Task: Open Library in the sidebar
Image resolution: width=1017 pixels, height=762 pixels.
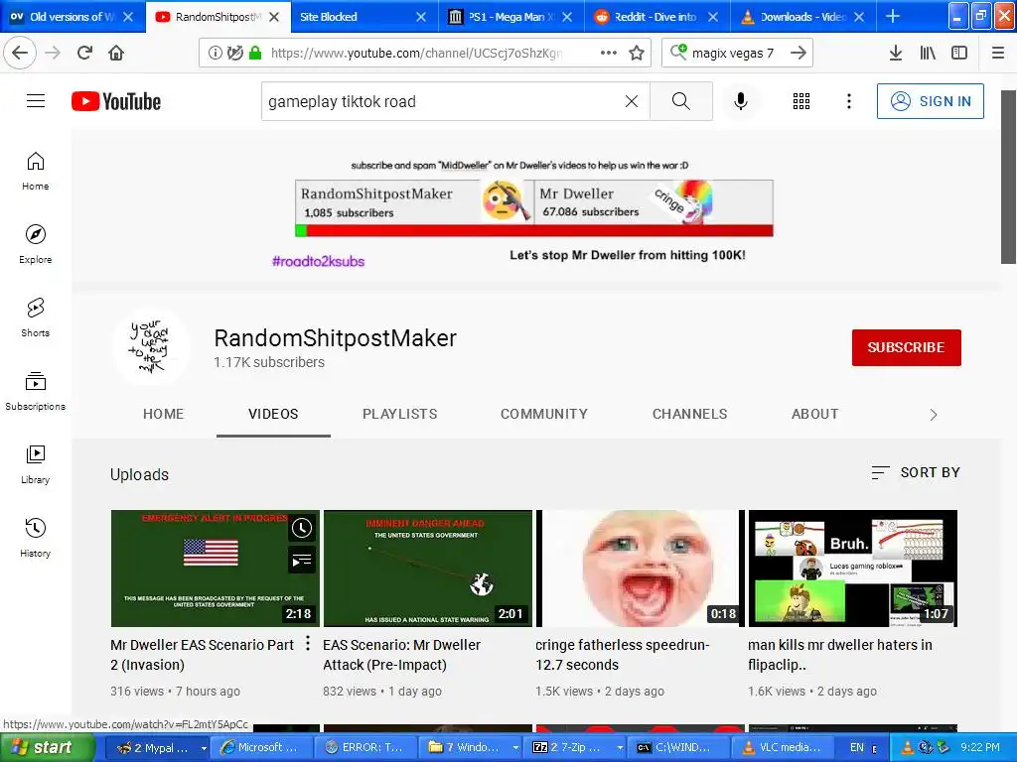Action: coord(36,464)
